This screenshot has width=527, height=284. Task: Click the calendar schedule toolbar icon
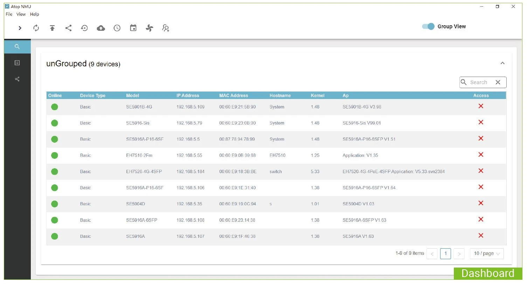(x=133, y=28)
